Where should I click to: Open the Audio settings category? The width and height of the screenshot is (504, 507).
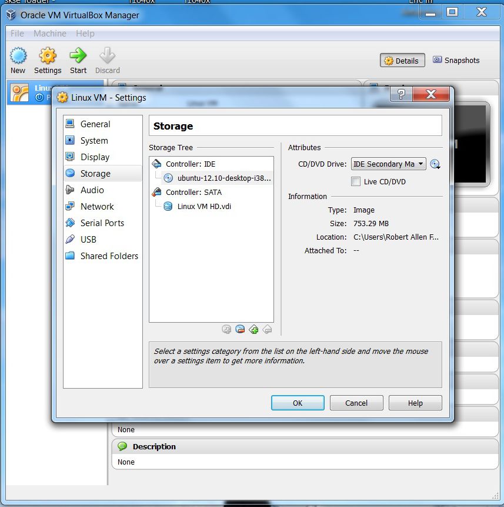pyautogui.click(x=103, y=190)
